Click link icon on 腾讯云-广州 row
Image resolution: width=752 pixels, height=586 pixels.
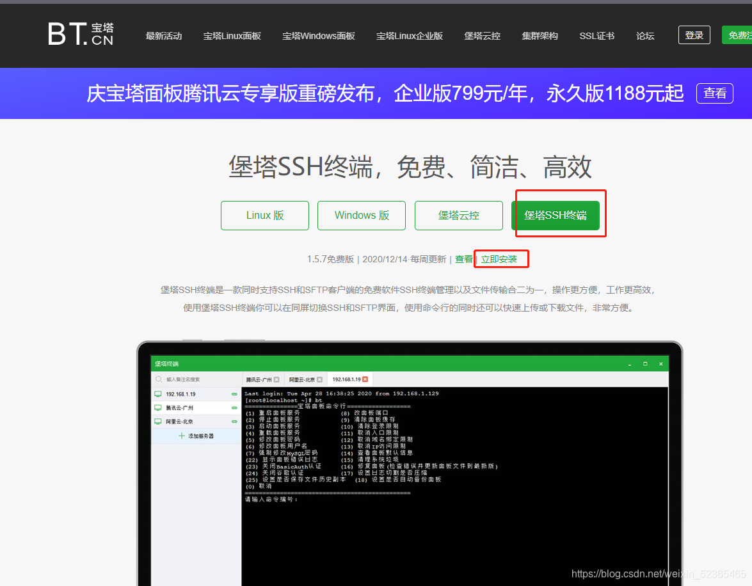click(234, 408)
